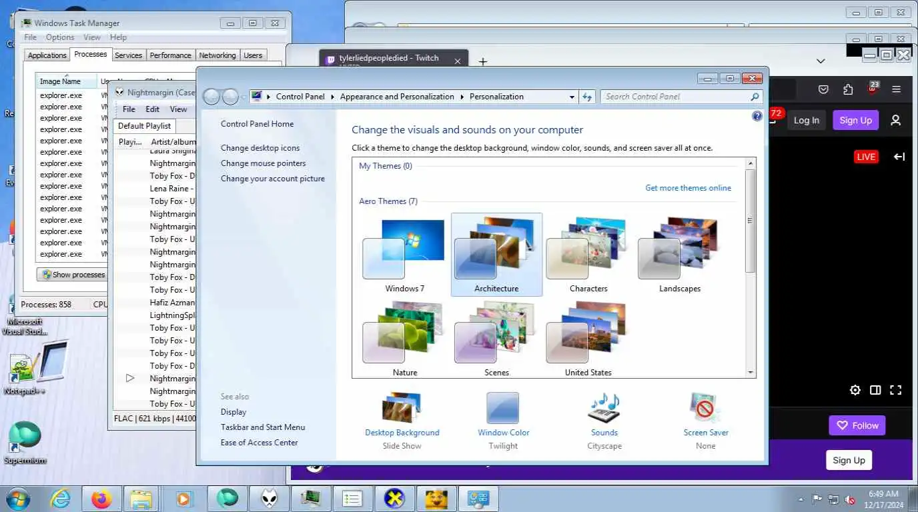Sort Task Manager by Image Name column
This screenshot has height=512, width=918.
pos(65,81)
